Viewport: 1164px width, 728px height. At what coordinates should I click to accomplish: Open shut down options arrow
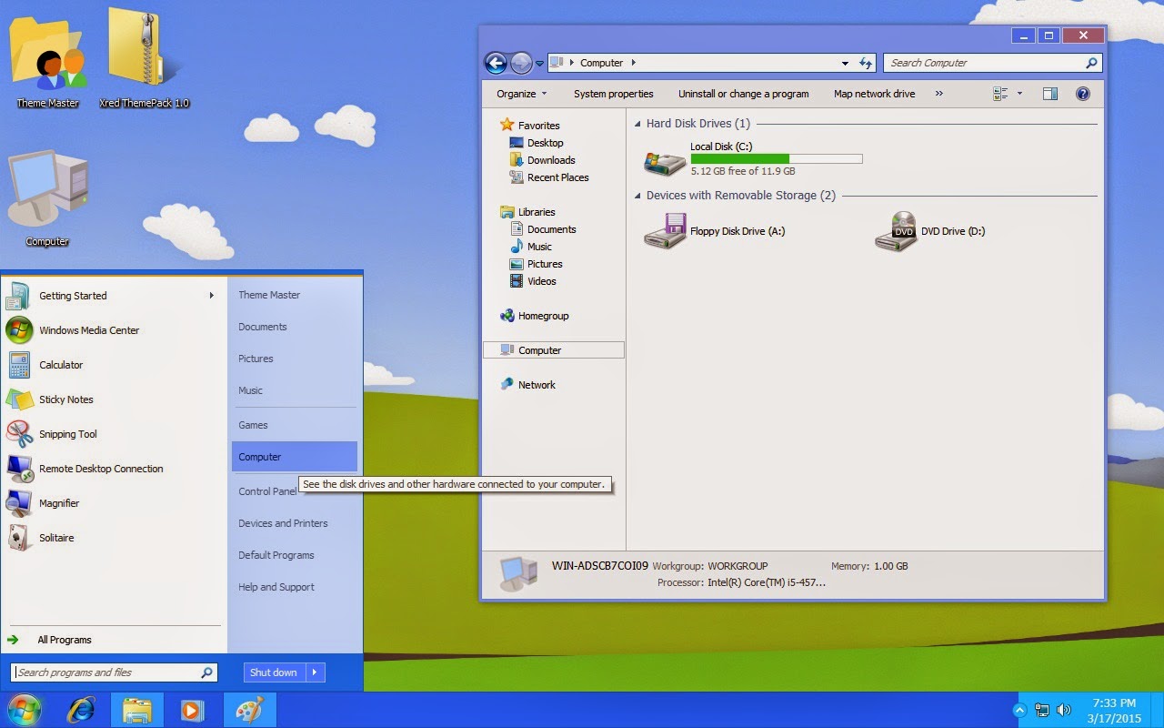(315, 672)
